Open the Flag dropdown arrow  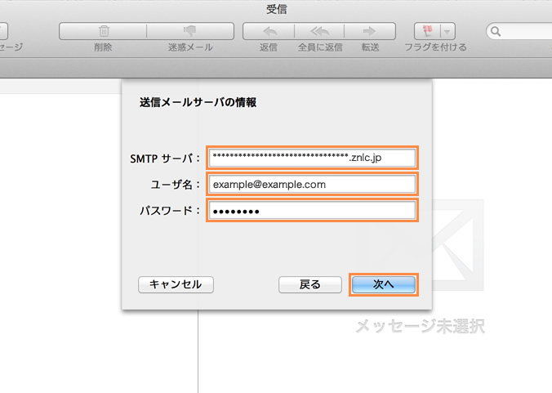tap(447, 31)
